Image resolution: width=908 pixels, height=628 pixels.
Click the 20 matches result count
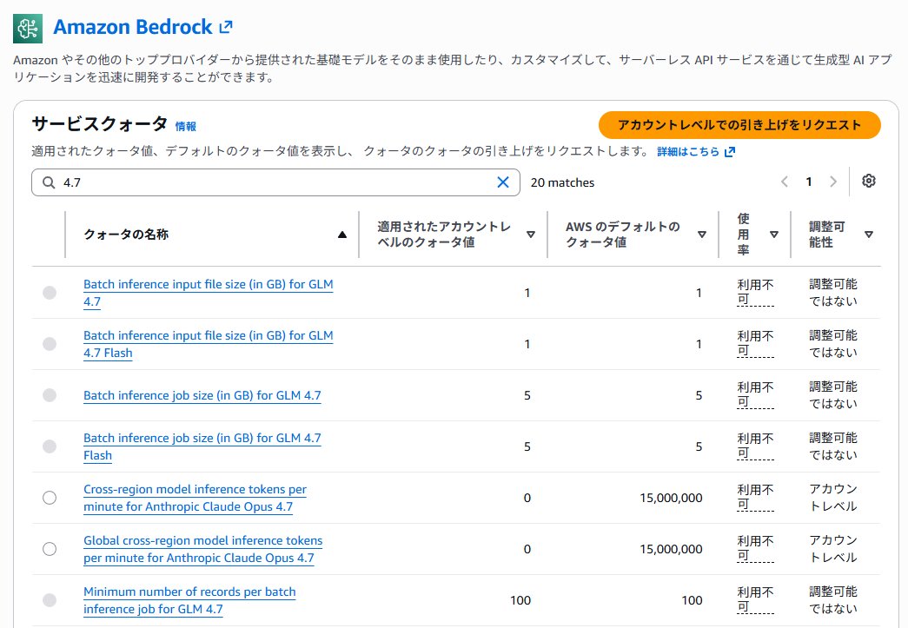click(562, 182)
